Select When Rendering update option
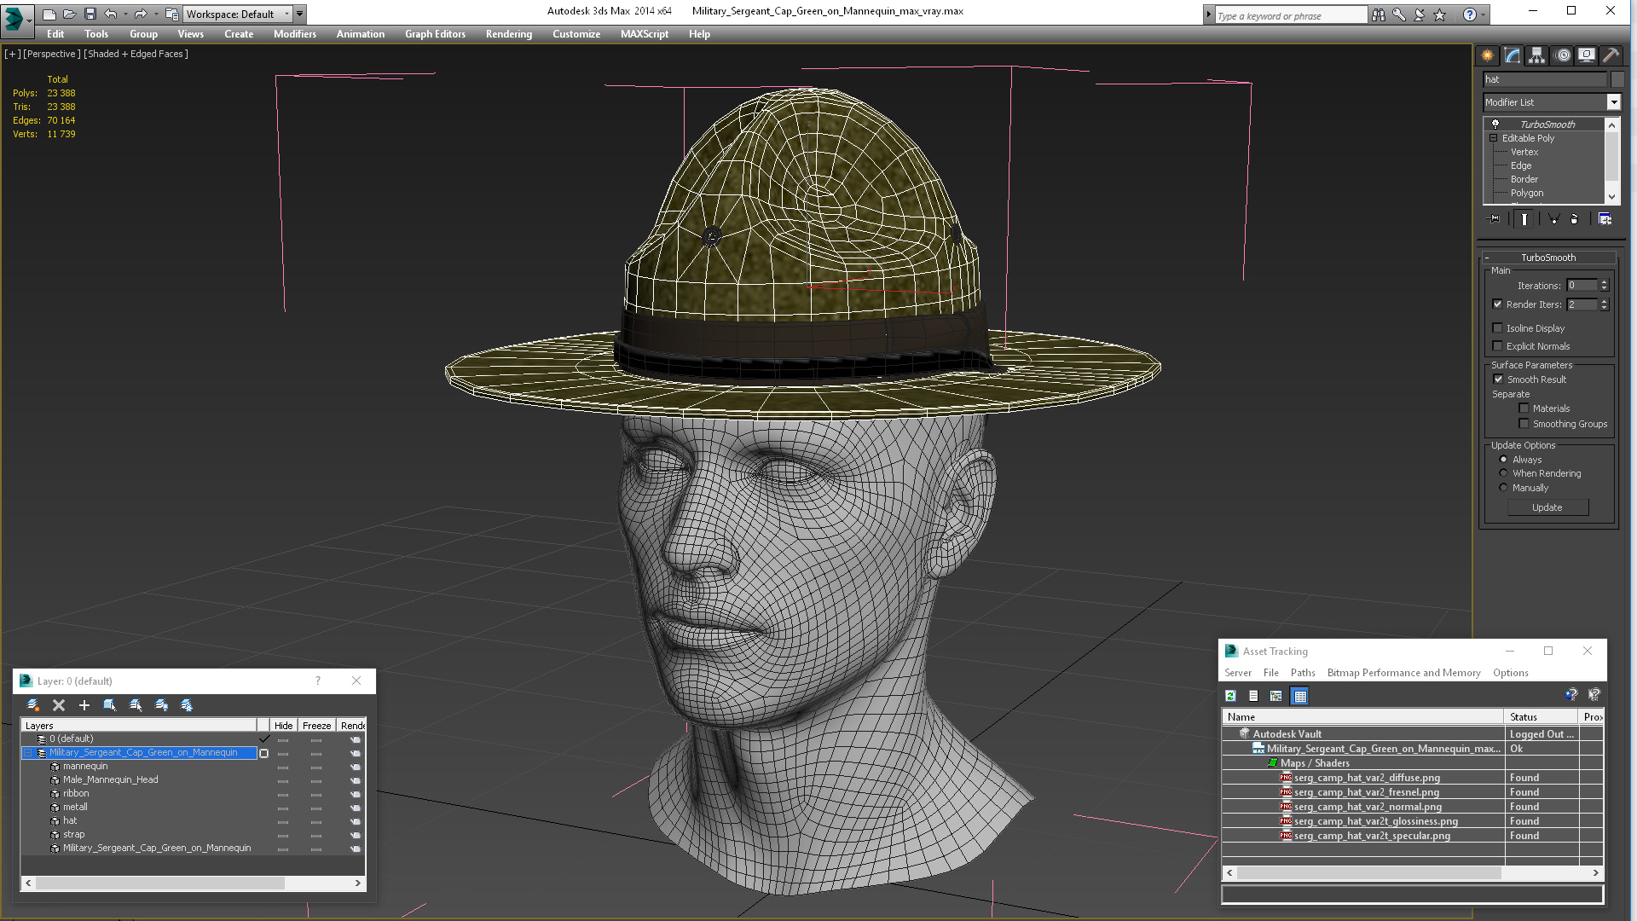Viewport: 1637px width, 921px height. click(x=1504, y=473)
